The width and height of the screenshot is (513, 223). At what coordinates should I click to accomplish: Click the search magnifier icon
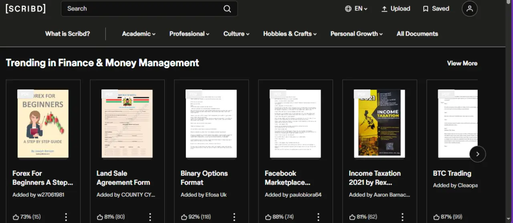[x=227, y=9]
